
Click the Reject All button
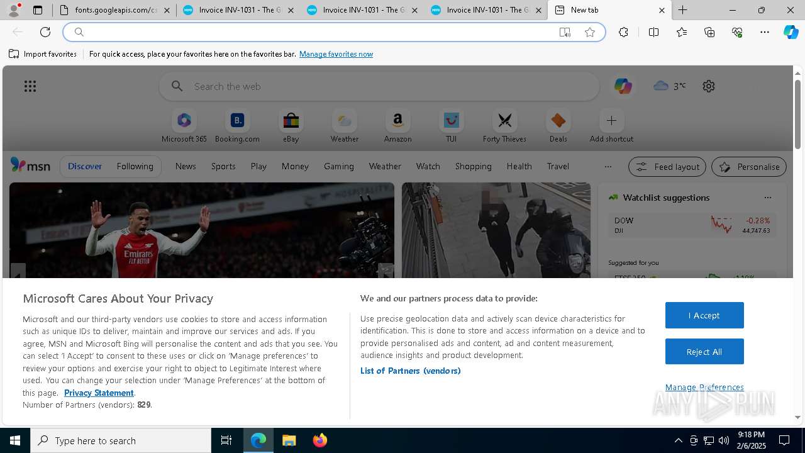pyautogui.click(x=704, y=352)
